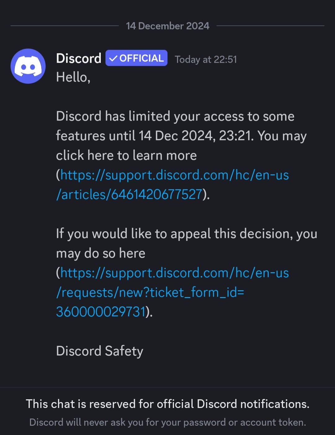The image size is (335, 435).
Task: Click the password or account token warning
Action: pos(167,422)
